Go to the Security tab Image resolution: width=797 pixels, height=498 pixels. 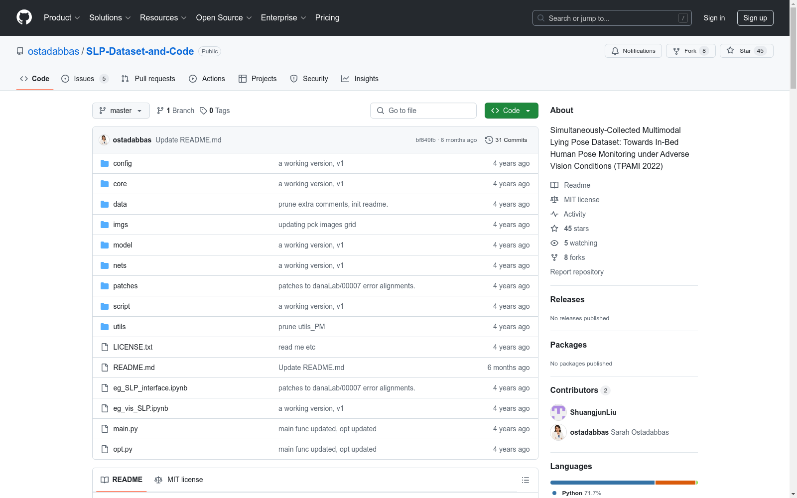point(309,79)
